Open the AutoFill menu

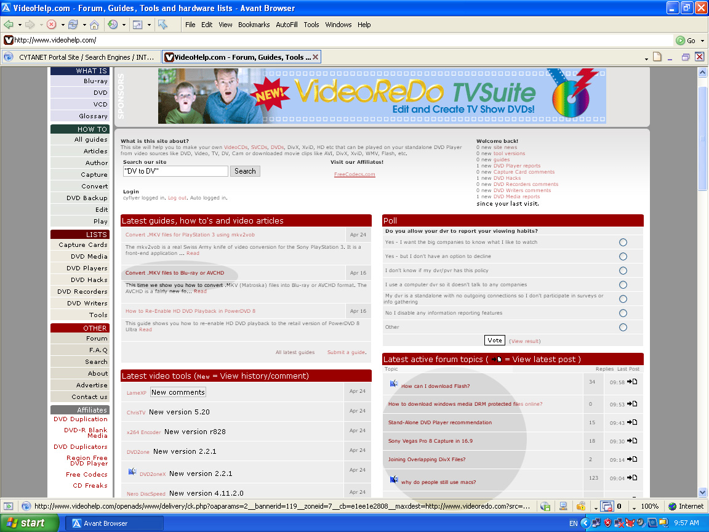[x=287, y=25]
